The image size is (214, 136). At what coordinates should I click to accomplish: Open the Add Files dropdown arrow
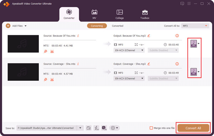[26, 26]
